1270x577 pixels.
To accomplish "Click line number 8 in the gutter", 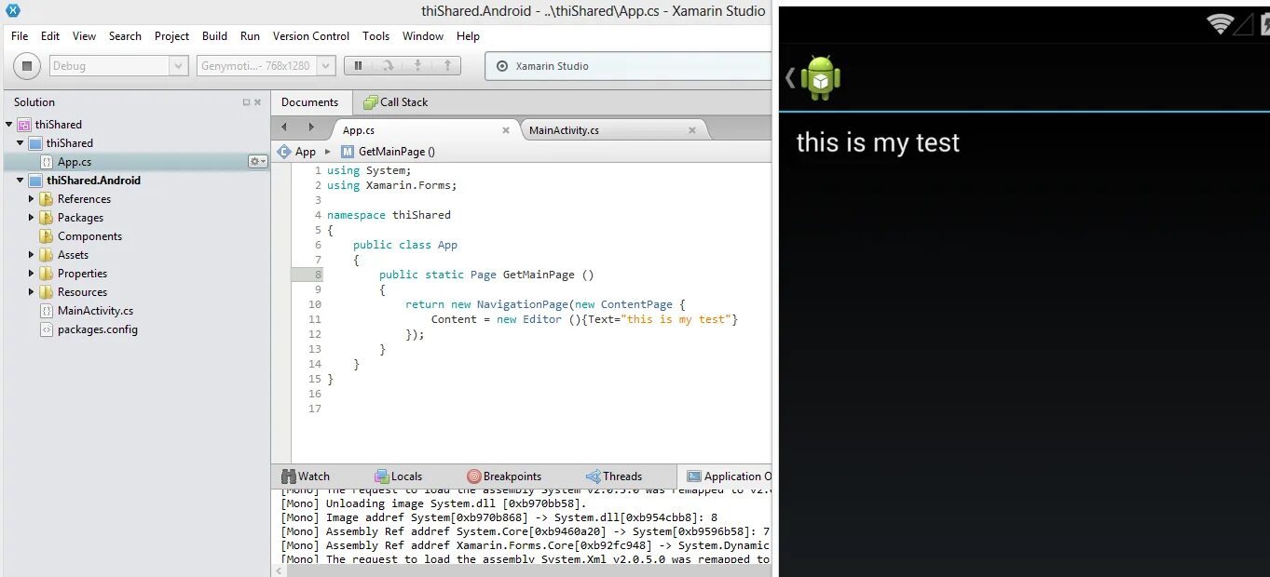I will click(x=318, y=275).
